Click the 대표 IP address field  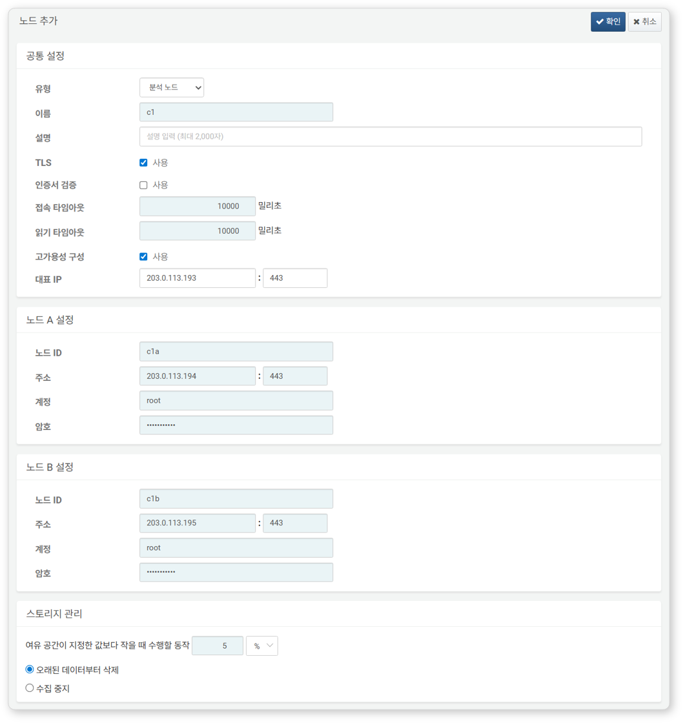tap(198, 278)
